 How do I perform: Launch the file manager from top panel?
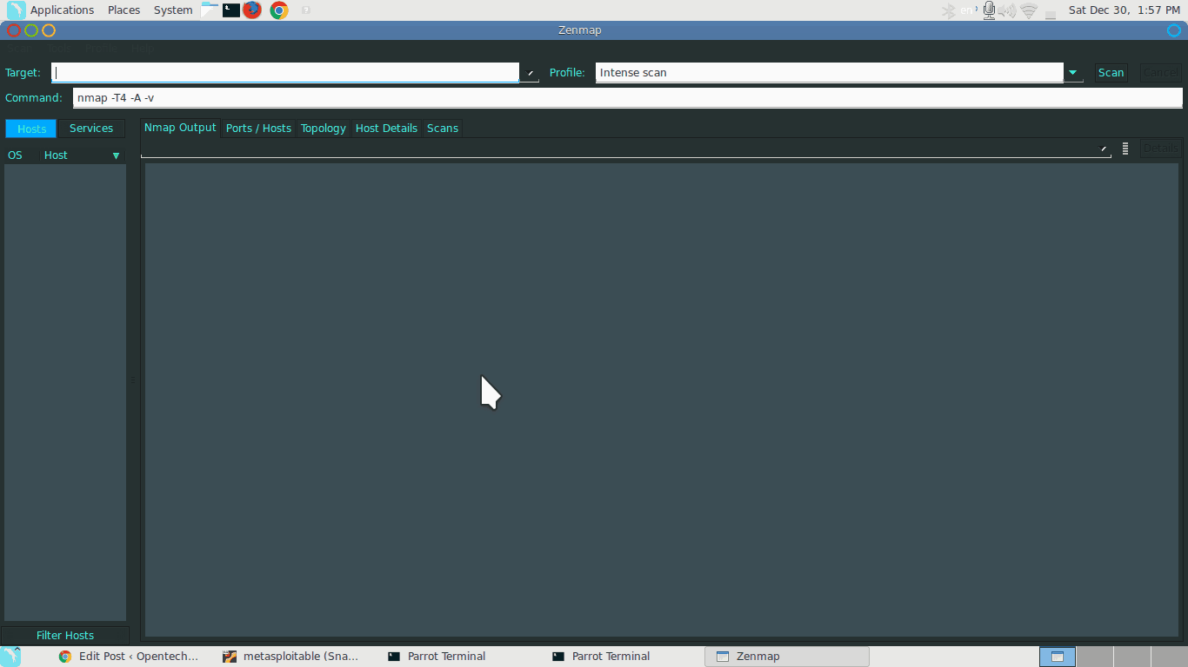210,10
